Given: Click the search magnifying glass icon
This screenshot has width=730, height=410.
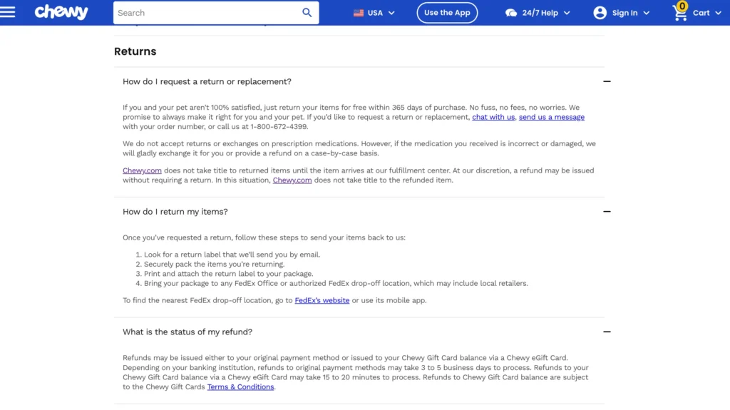Looking at the screenshot, I should [307, 13].
